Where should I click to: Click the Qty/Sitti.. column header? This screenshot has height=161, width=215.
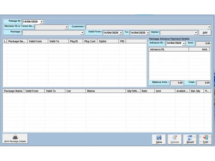point(133,91)
